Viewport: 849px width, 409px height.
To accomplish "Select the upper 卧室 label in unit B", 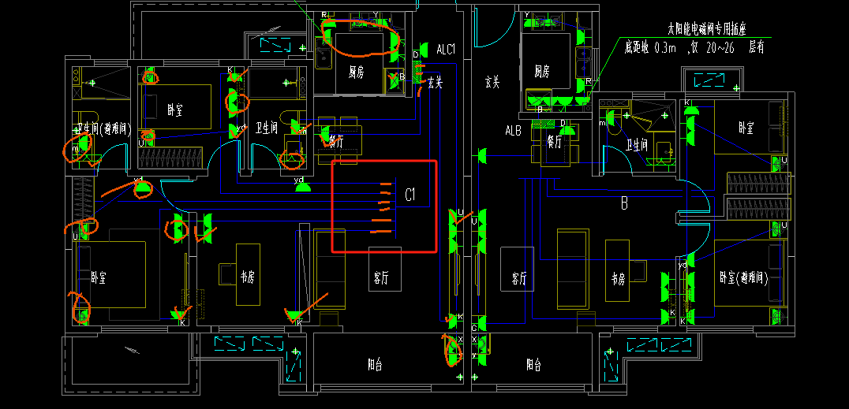I will point(746,128).
